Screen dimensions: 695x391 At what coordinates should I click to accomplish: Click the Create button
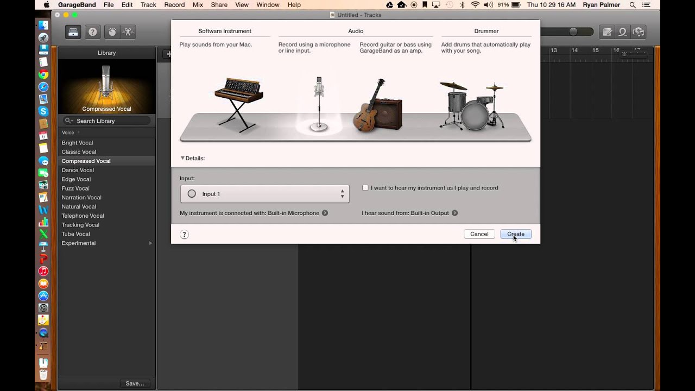[516, 234]
